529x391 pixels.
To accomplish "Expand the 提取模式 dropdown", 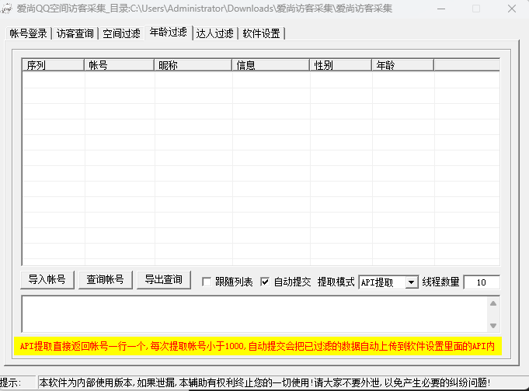I will [x=411, y=282].
